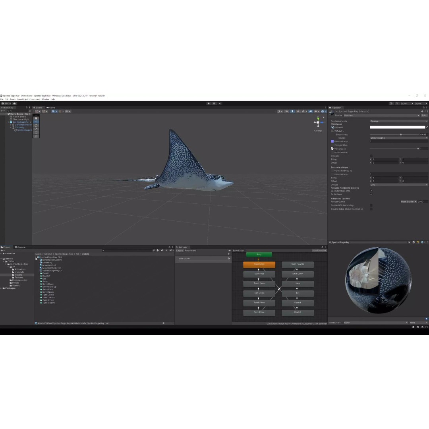Screen dimensions: 429x429
Task: Add a new Animator layer with plus
Action: click(229, 254)
